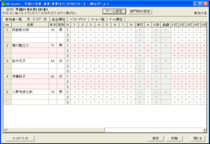Click age cell 64 for 鈴木花子

52,61
